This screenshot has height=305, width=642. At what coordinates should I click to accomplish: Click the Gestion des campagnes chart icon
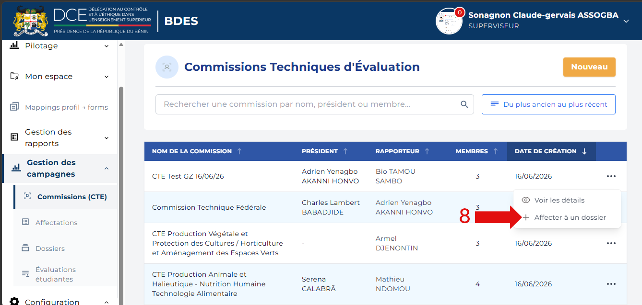(16, 168)
